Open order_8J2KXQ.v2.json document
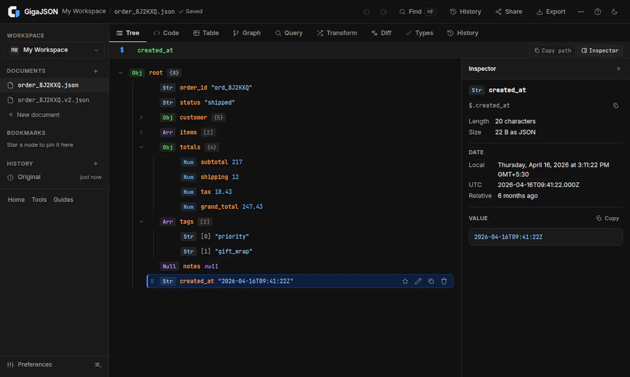This screenshot has height=377, width=630. point(54,100)
